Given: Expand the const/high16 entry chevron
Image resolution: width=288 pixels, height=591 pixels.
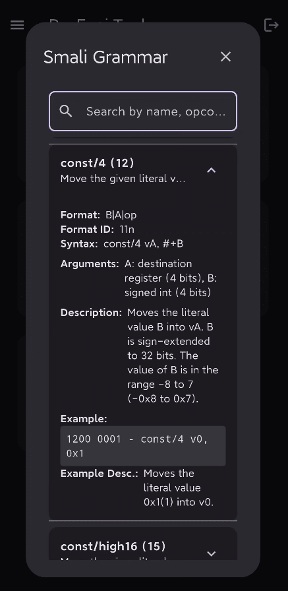Looking at the screenshot, I should pyautogui.click(x=212, y=553).
